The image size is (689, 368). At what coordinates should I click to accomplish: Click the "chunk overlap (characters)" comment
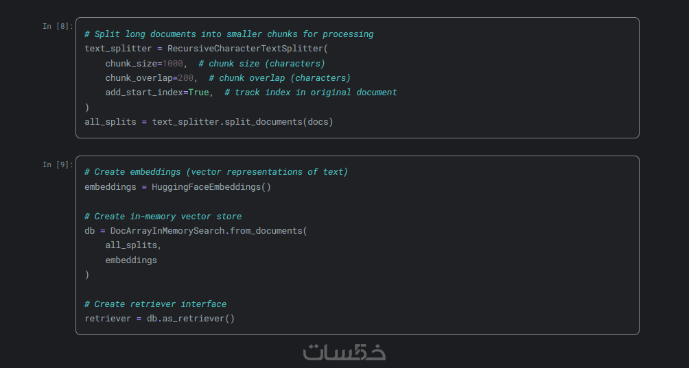(x=280, y=78)
